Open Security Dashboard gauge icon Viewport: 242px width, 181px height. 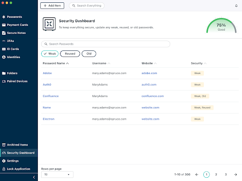4,153
